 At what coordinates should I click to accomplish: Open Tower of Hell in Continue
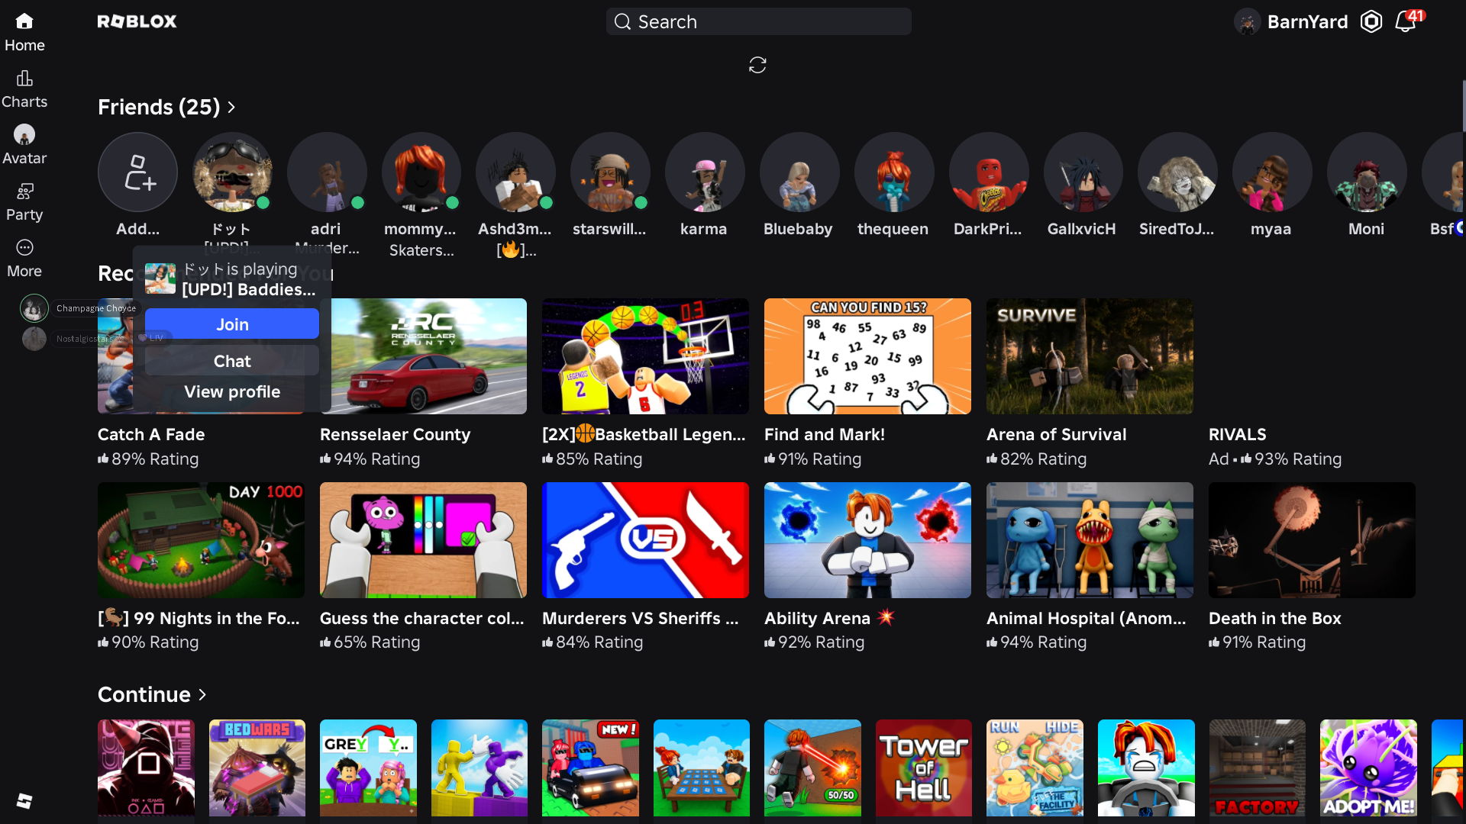coord(924,768)
